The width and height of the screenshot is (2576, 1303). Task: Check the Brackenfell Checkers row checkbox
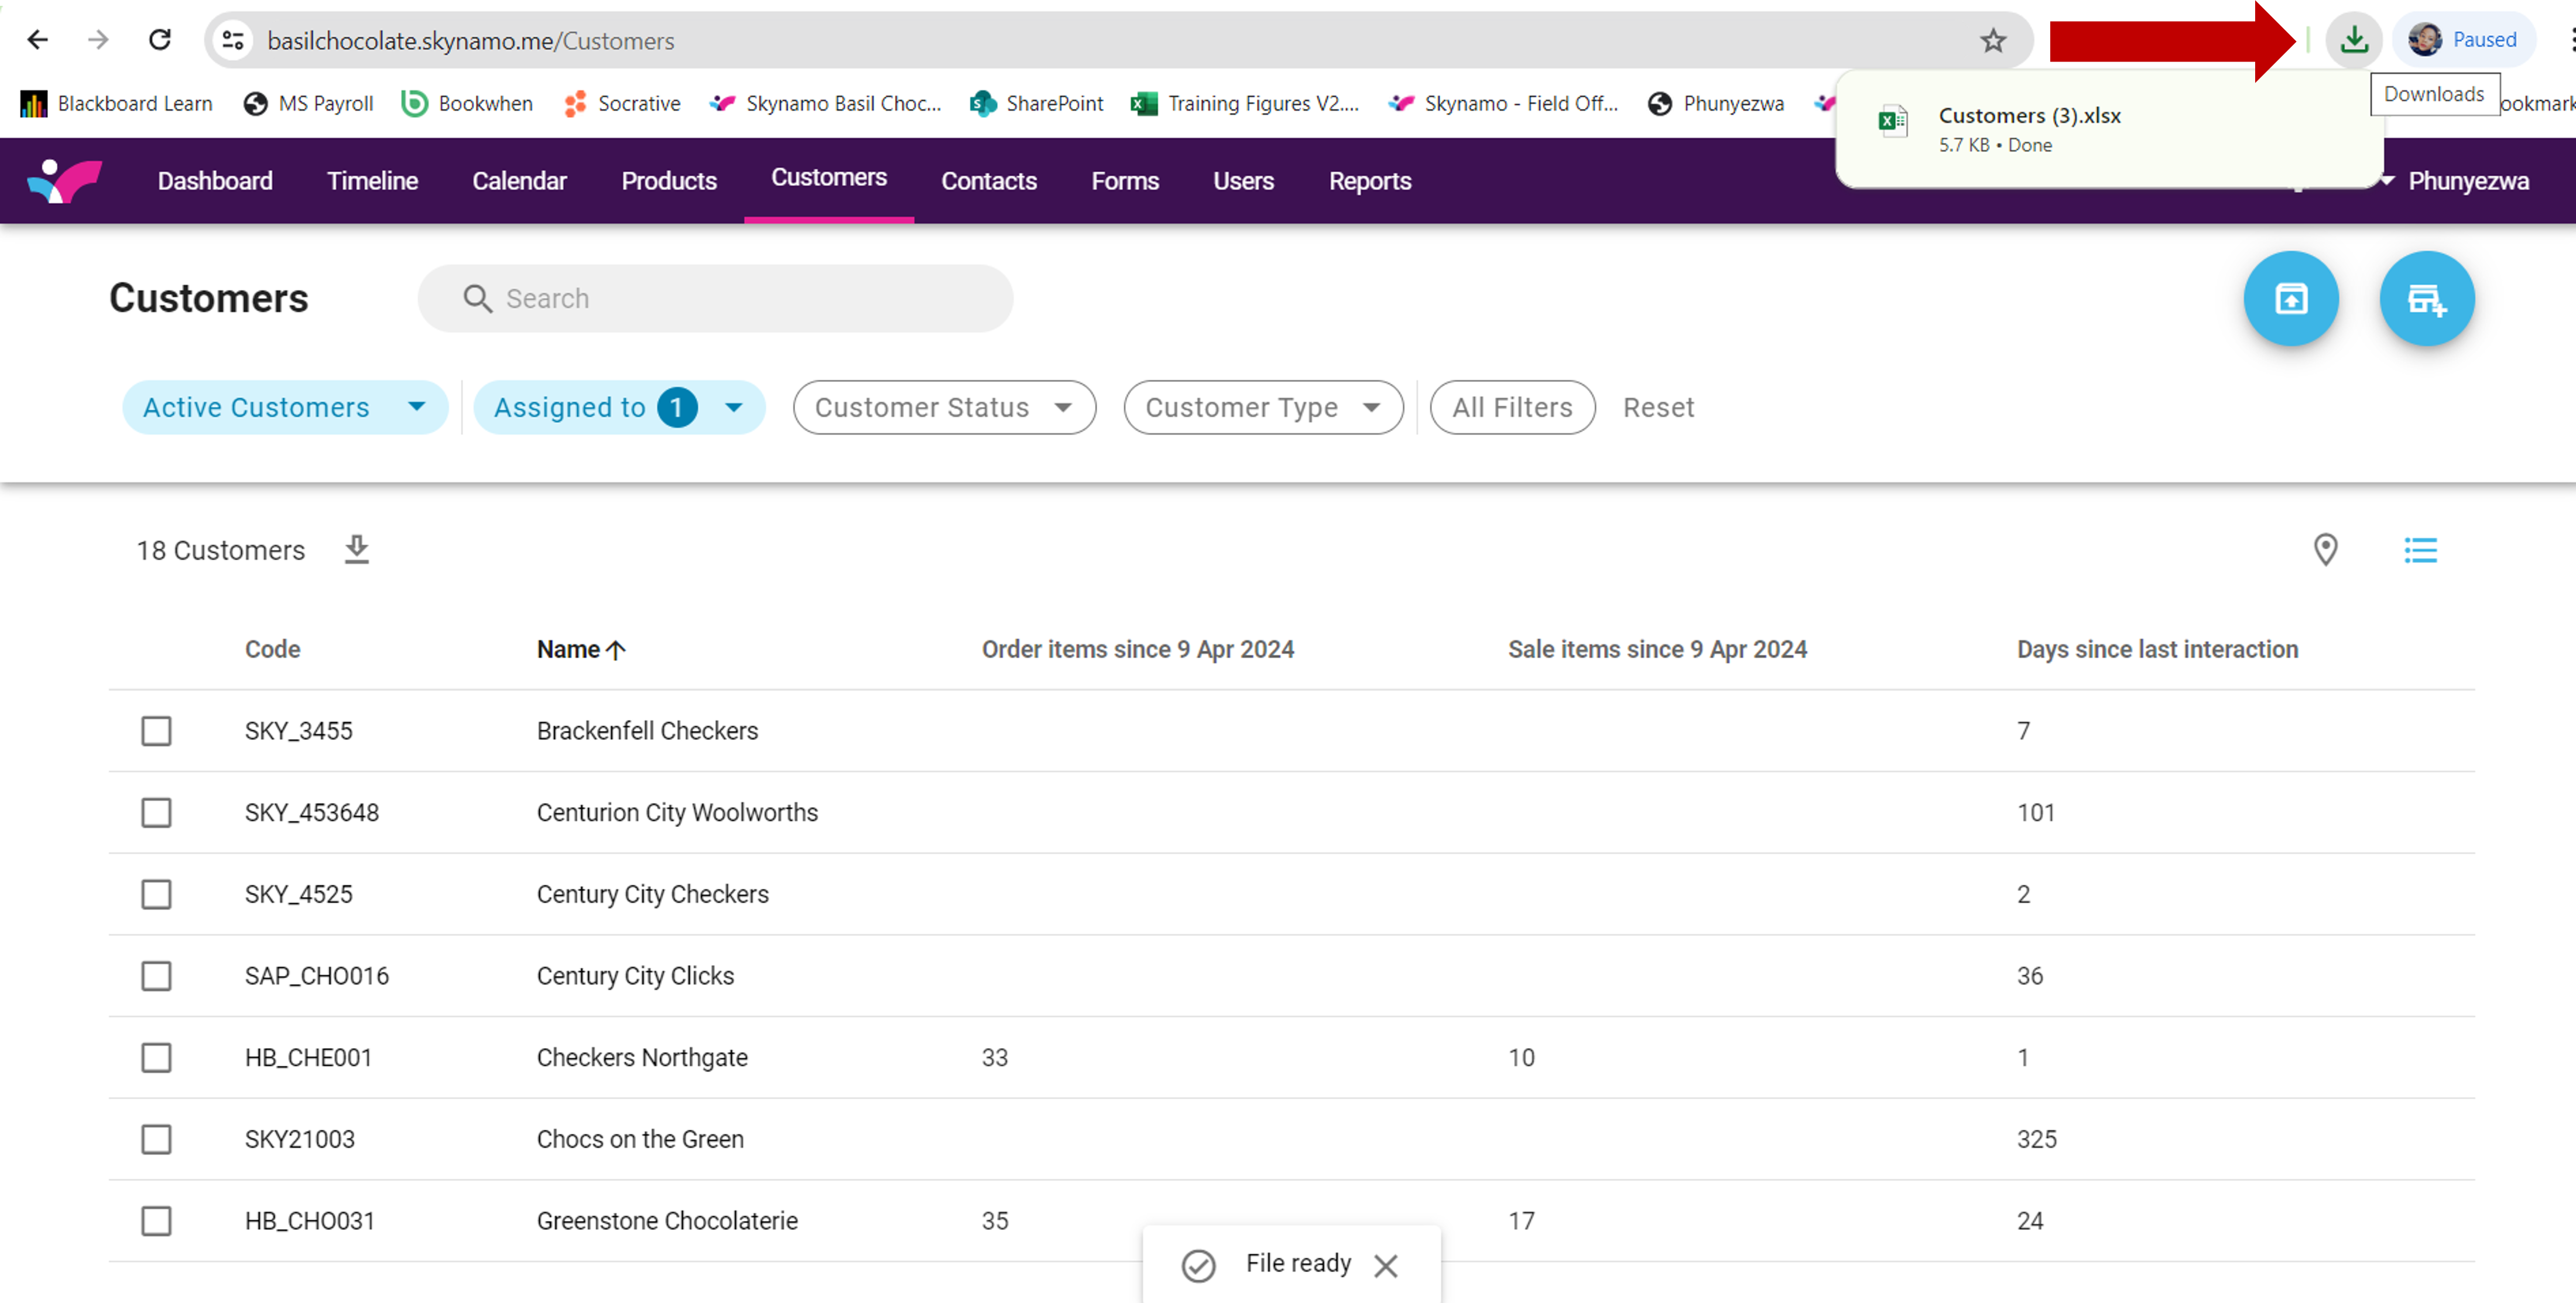[156, 731]
